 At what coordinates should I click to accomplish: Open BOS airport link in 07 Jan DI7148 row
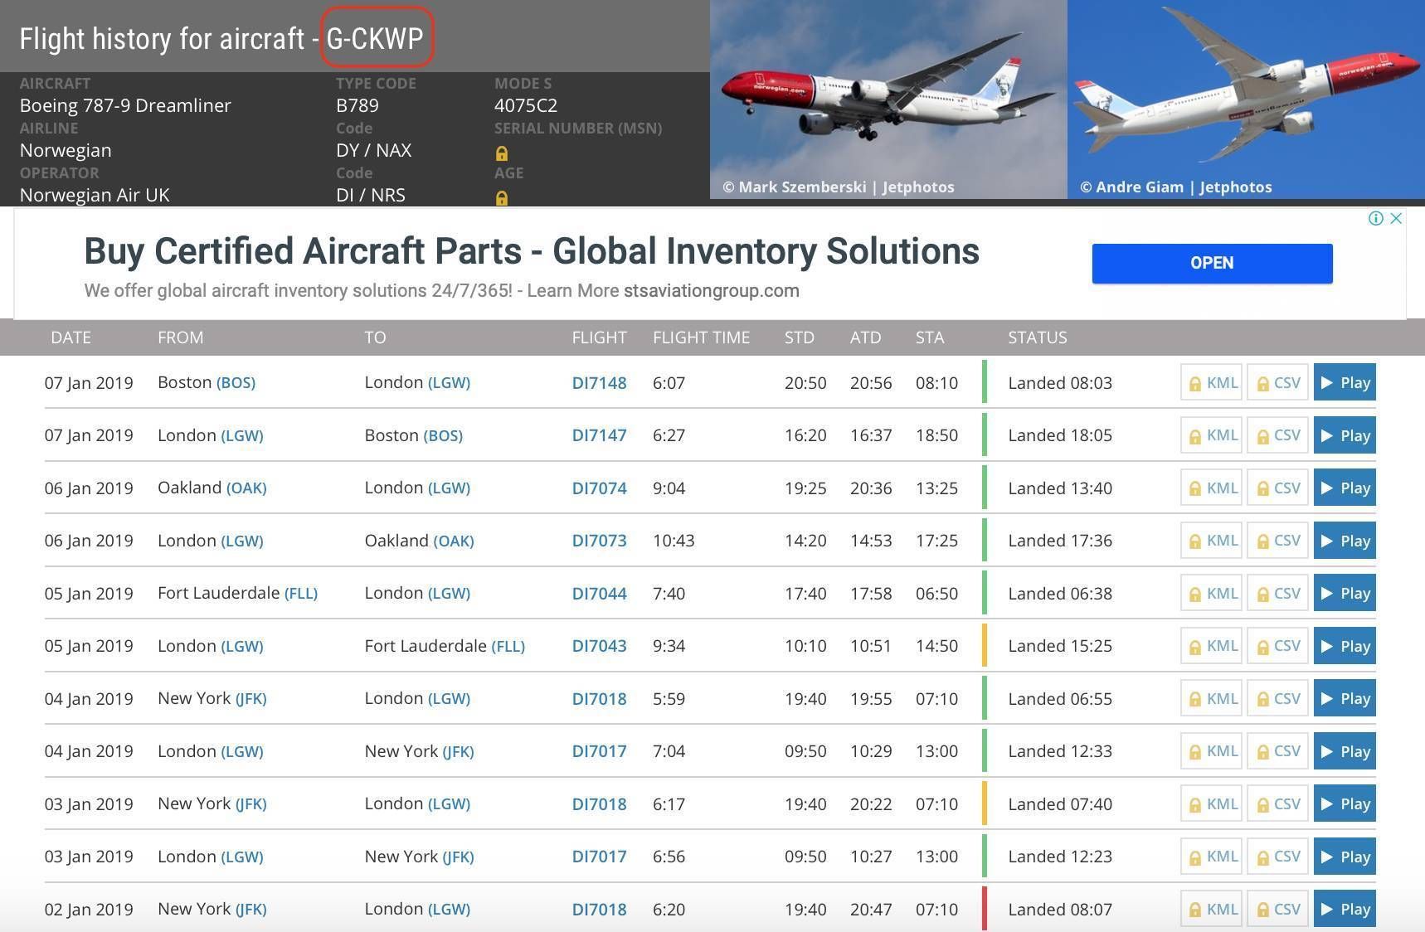coord(236,383)
